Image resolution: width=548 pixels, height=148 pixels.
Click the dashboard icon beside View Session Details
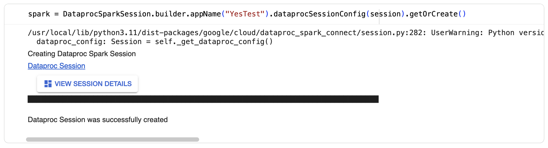[x=48, y=84]
